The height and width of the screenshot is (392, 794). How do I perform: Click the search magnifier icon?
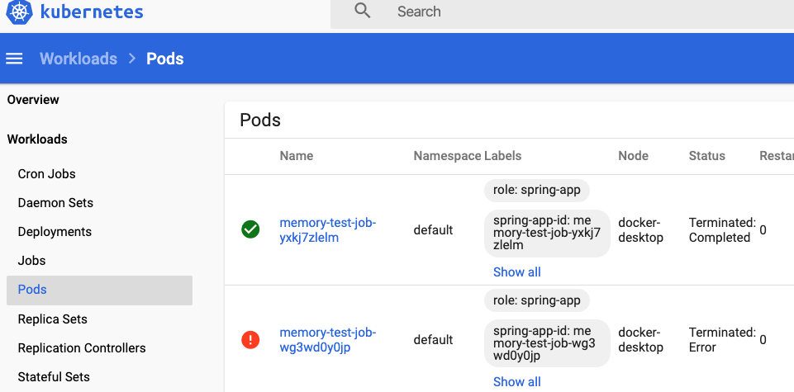coord(363,11)
